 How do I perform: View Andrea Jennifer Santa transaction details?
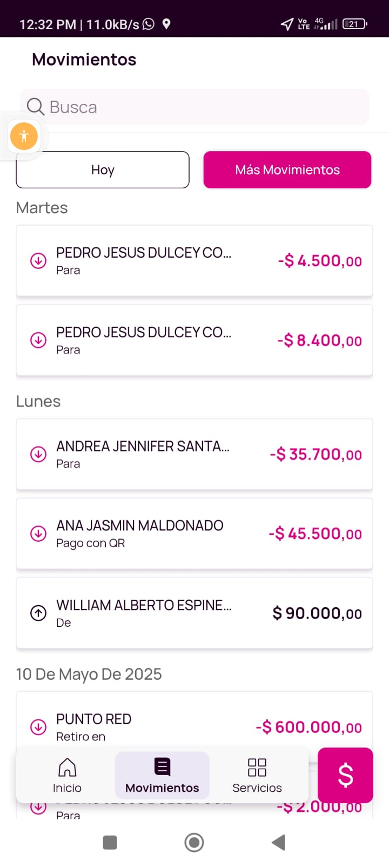point(194,454)
